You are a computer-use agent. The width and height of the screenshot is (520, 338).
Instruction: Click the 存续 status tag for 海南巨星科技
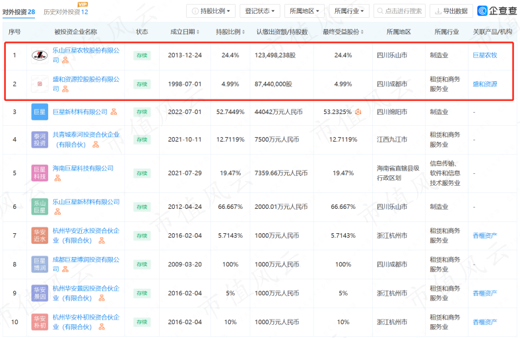click(142, 173)
